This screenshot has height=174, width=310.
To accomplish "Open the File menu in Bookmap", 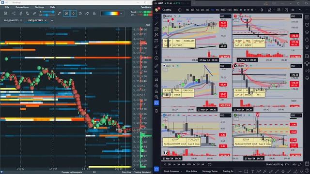I will coord(7,7).
